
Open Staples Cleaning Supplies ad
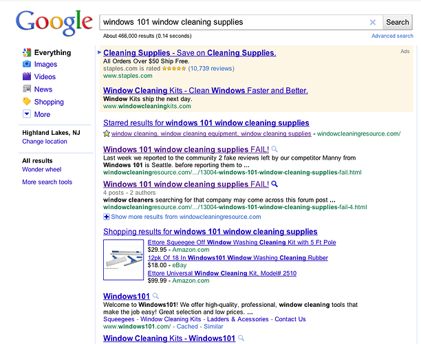pos(190,53)
